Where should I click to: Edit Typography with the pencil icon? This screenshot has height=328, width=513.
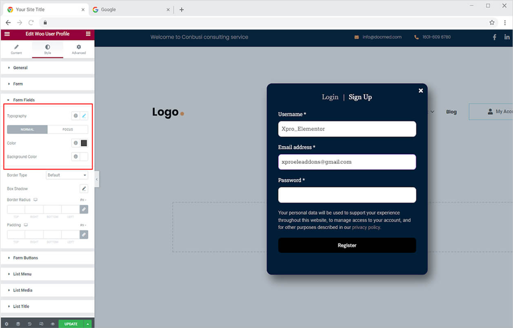pyautogui.click(x=84, y=116)
